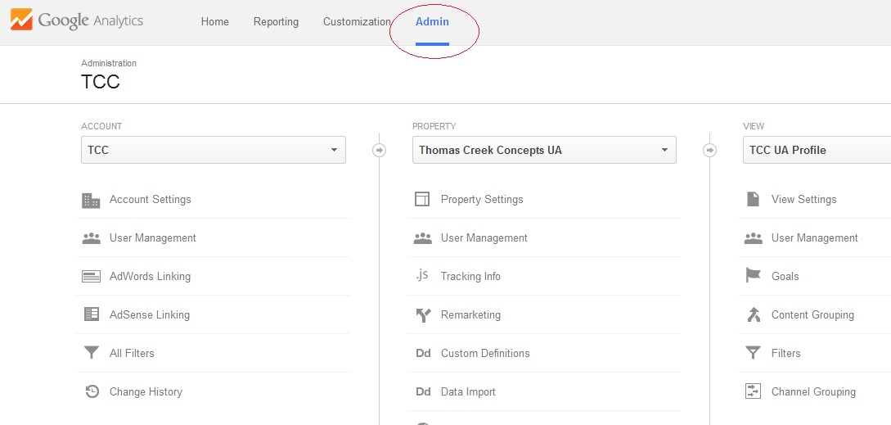Click the Property Settings layout icon
This screenshot has width=891, height=425.
click(x=421, y=199)
